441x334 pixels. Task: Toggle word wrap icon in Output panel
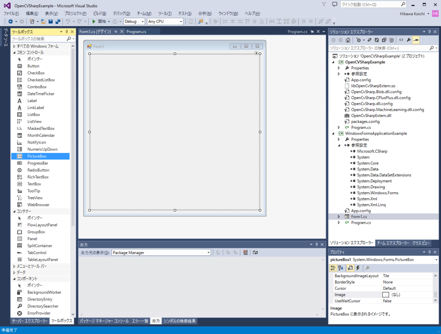pos(255,252)
